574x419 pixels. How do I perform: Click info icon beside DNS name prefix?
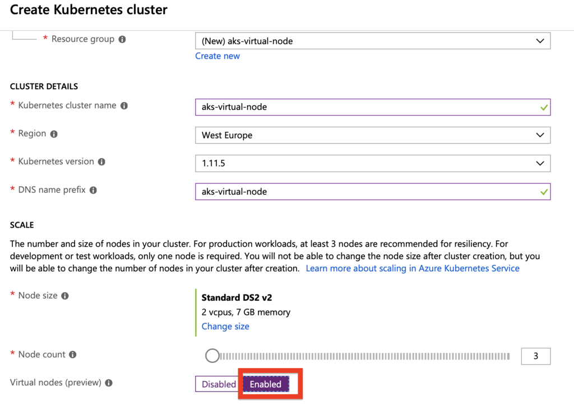click(x=93, y=190)
